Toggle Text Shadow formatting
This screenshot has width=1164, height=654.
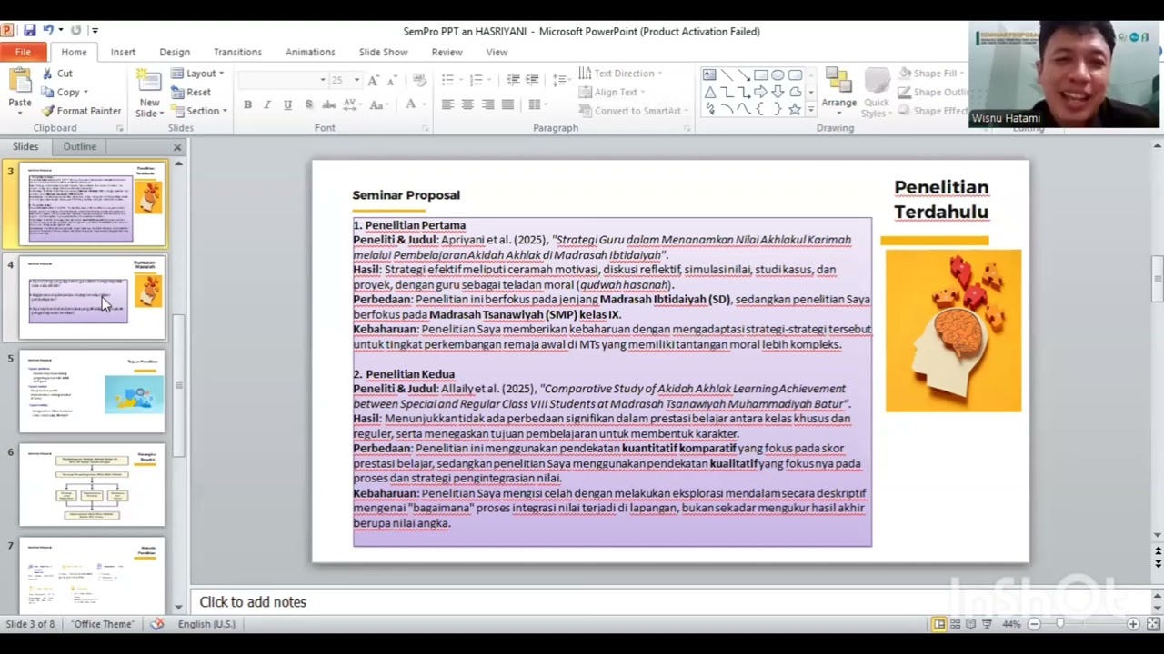coord(308,104)
